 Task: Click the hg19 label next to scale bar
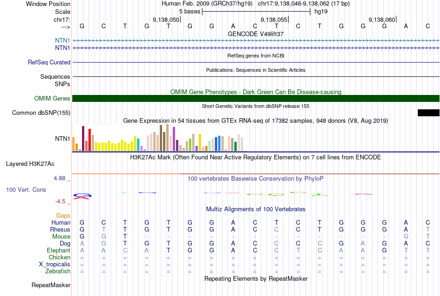(321, 12)
